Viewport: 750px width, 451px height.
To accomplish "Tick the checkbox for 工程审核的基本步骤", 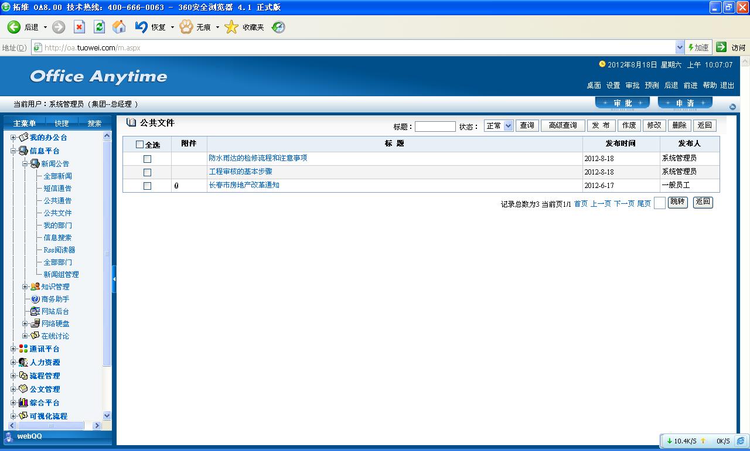I will [147, 172].
